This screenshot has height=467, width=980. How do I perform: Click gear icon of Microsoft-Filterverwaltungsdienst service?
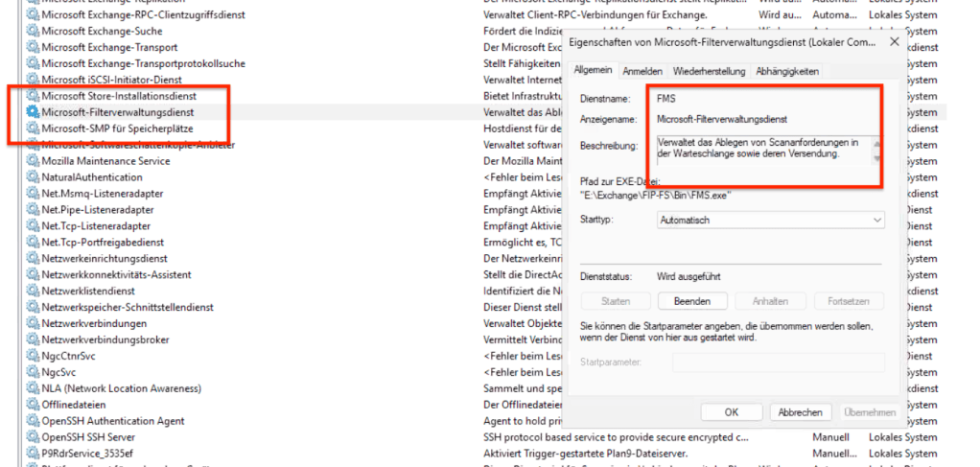[34, 112]
